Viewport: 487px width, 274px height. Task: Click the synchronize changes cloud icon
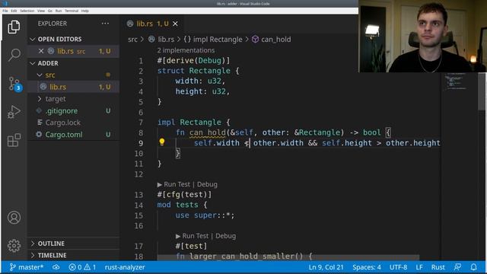click(x=56, y=267)
